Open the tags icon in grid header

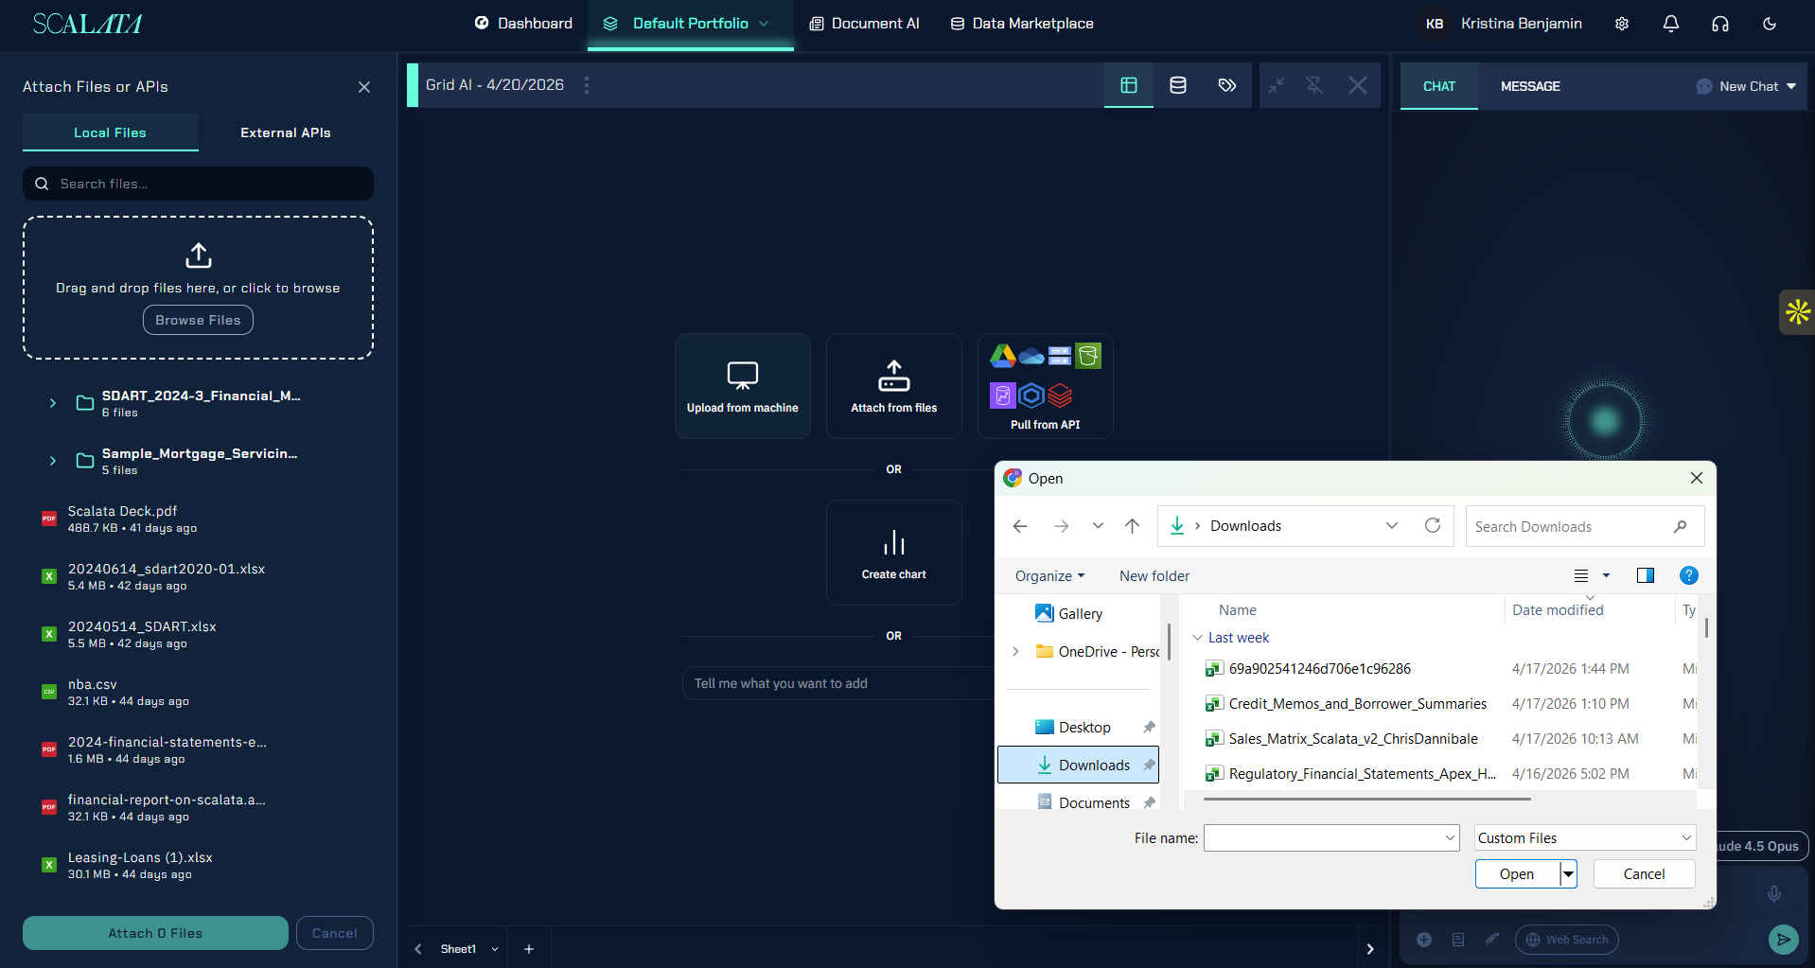pyautogui.click(x=1227, y=85)
